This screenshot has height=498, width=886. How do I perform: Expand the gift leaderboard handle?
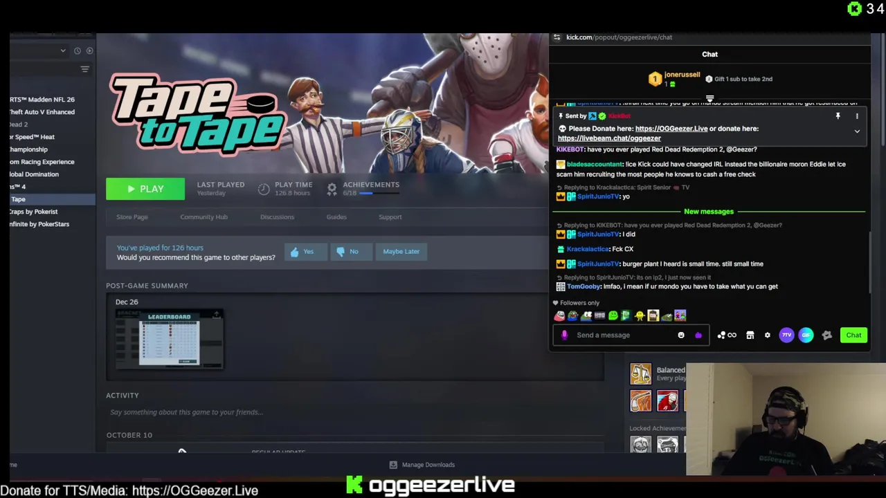coord(709,99)
